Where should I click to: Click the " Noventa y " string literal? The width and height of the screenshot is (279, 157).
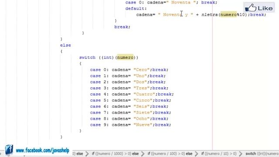176,14
